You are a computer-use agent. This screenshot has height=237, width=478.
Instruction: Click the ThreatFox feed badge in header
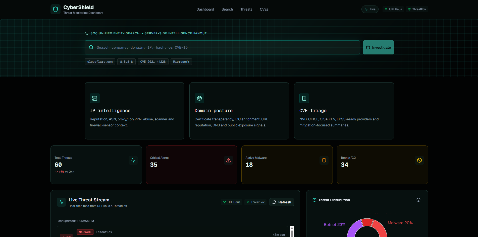point(417,9)
